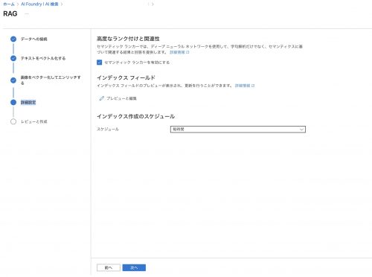The image size is (372, 277).
Task: Click the インデックス作成のスケジュール heading
Action: pyautogui.click(x=135, y=116)
